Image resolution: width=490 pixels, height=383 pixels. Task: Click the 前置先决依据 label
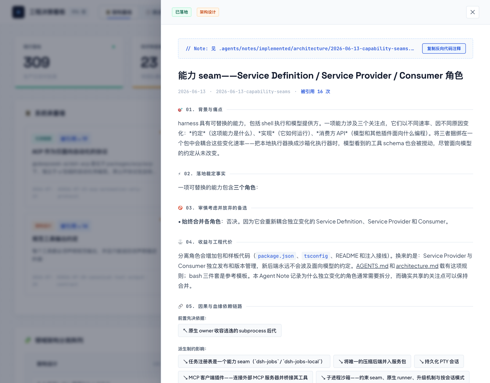[192, 318]
